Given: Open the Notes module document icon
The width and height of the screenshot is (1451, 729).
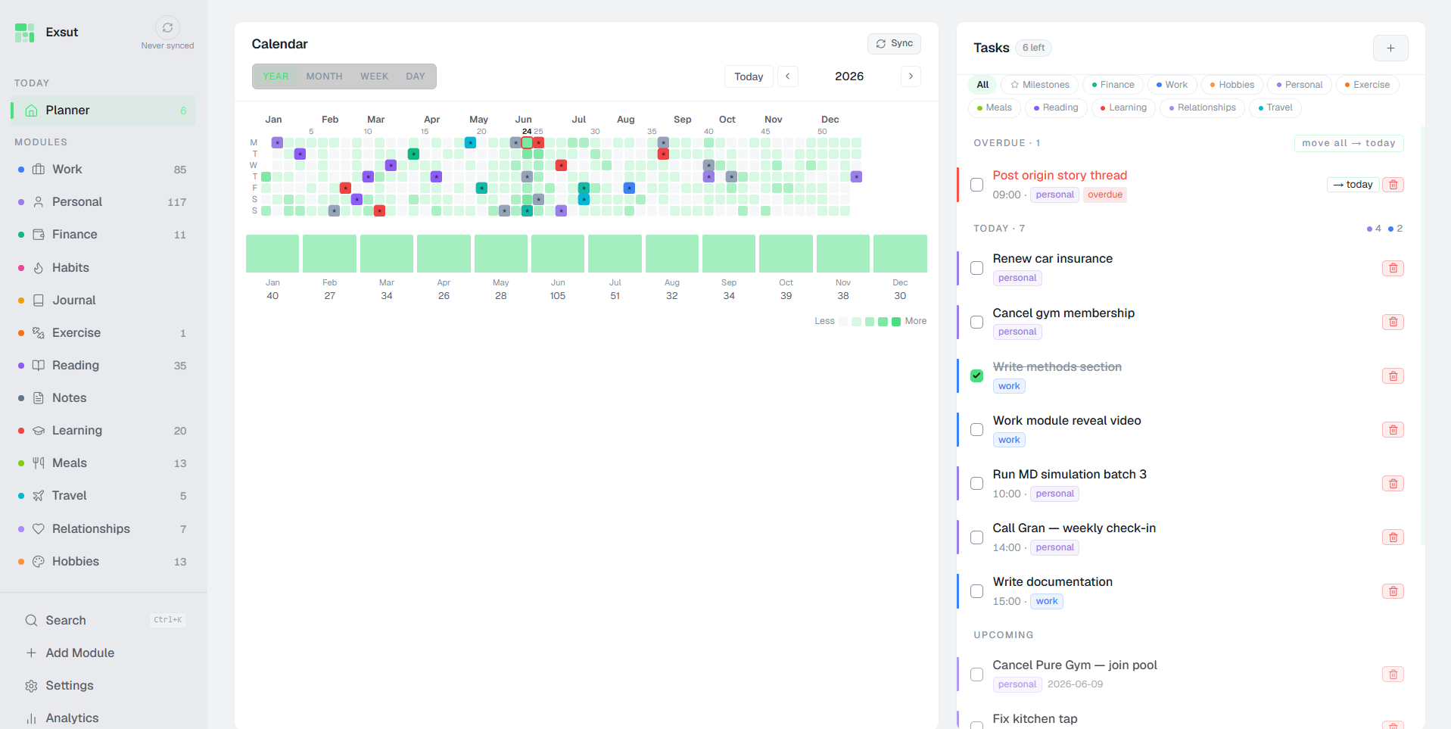Looking at the screenshot, I should pos(39,398).
